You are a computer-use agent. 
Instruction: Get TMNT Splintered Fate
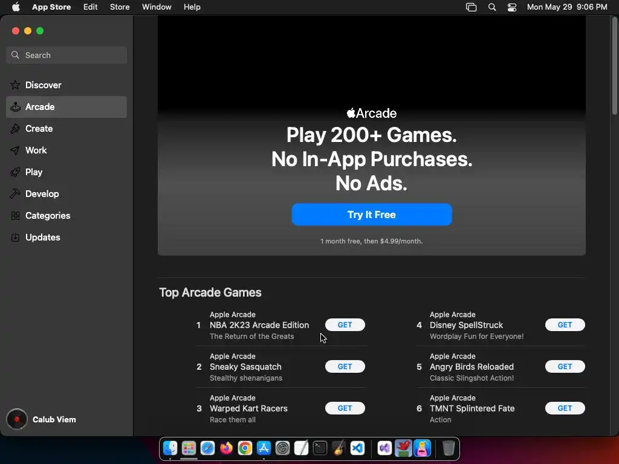[x=565, y=408]
